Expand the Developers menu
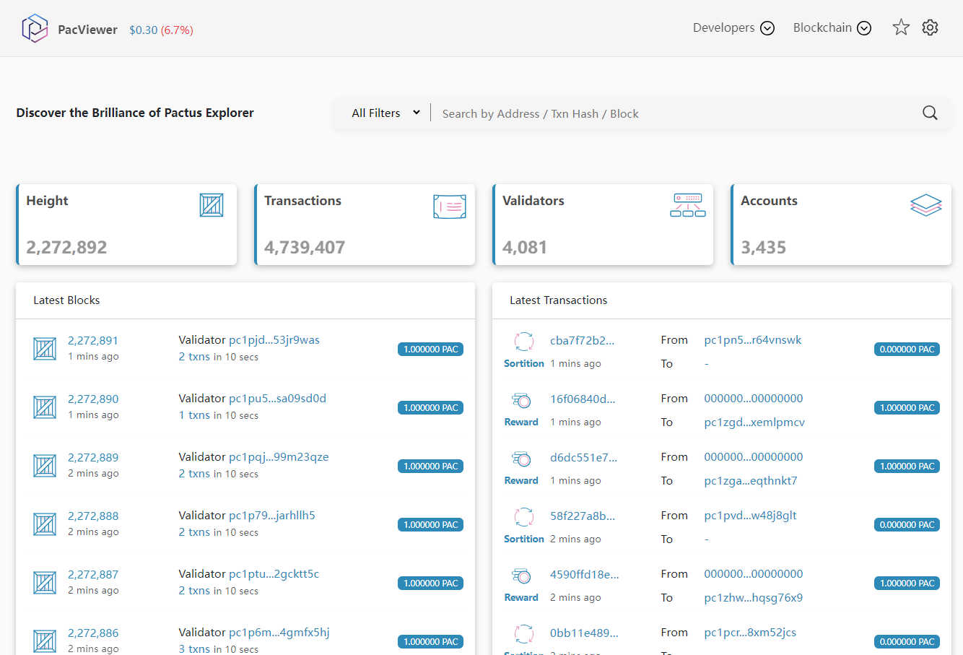The image size is (963, 655). [733, 27]
